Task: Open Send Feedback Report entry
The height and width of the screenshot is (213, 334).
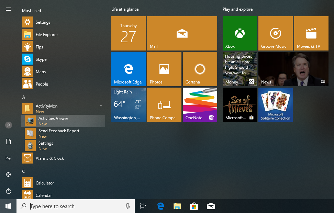Action: (x=63, y=133)
